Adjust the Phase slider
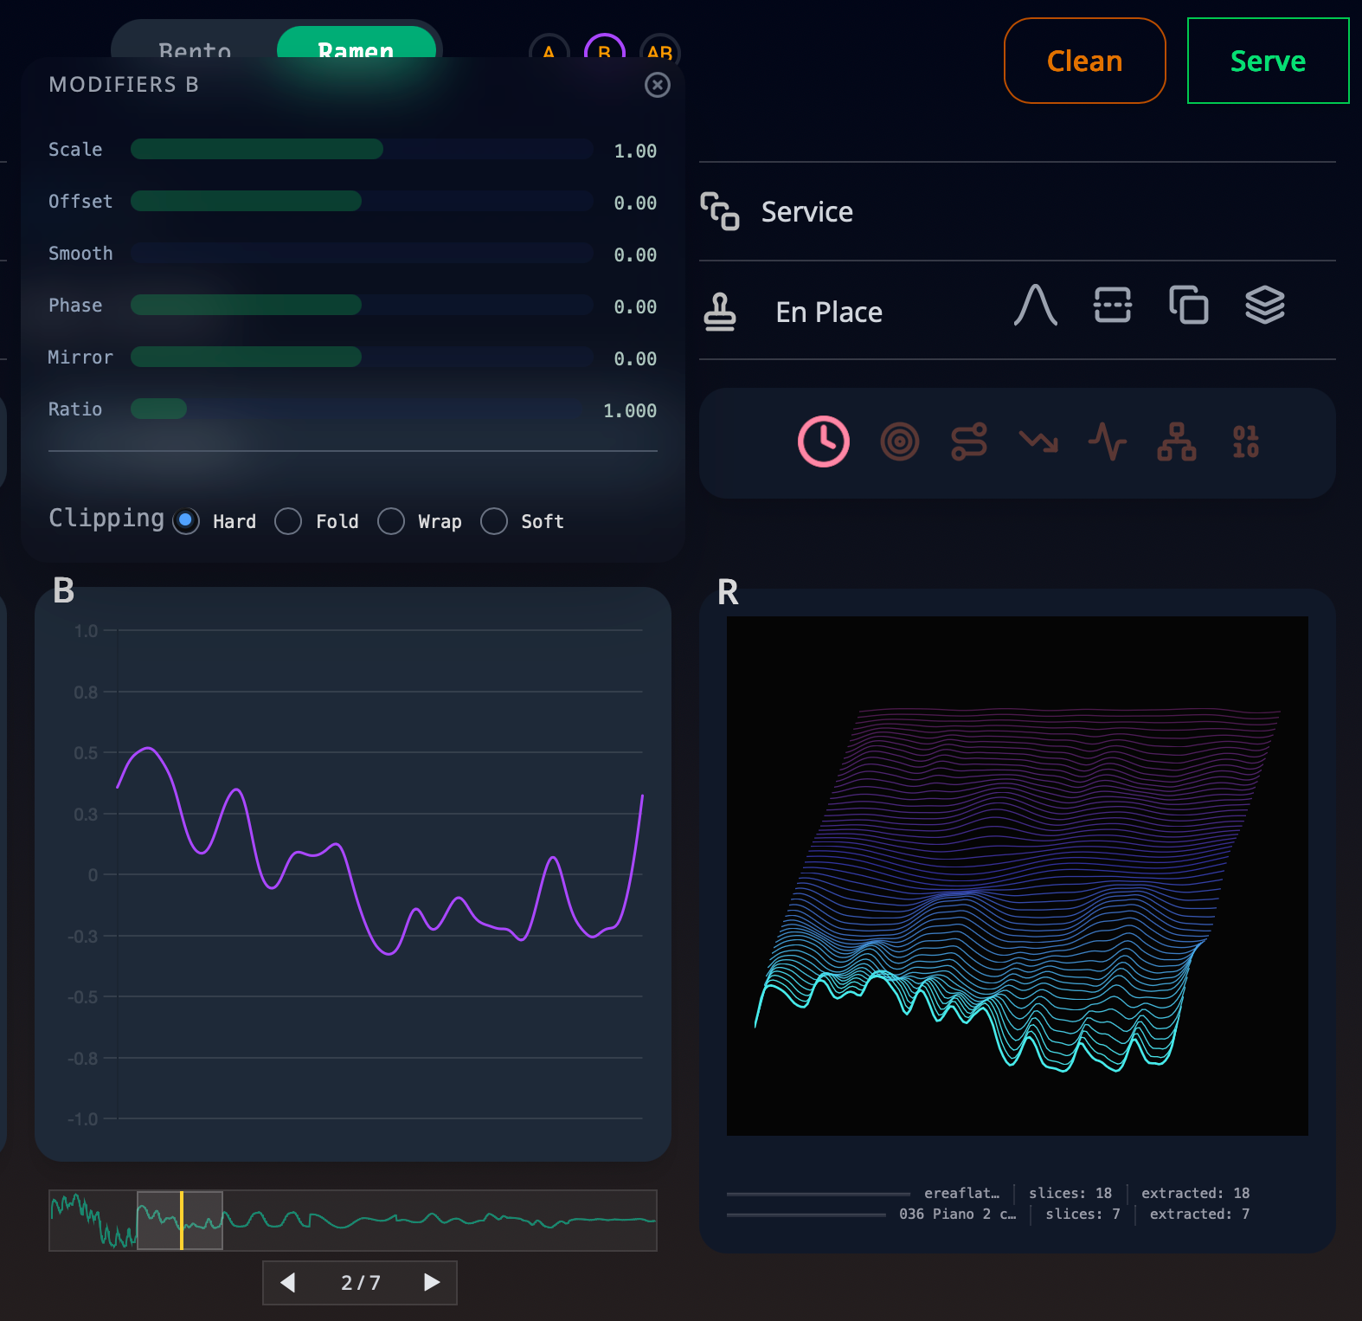Image resolution: width=1362 pixels, height=1321 pixels. (x=362, y=305)
